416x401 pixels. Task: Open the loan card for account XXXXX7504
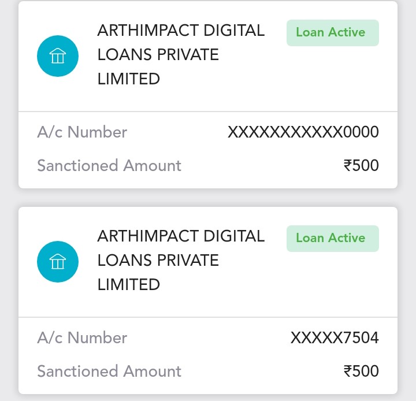208,300
